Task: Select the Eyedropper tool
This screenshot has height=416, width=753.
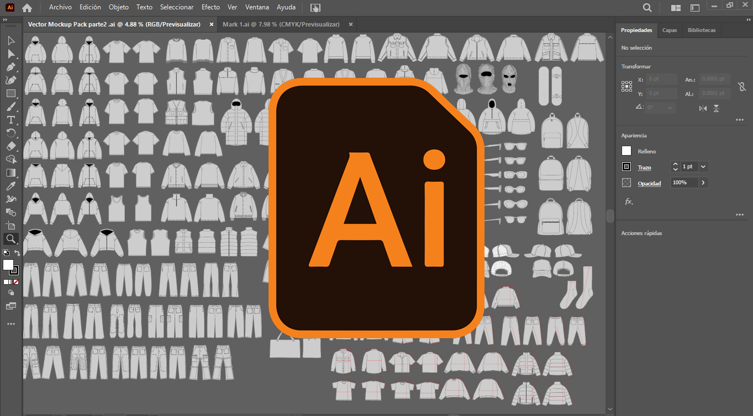Action: tap(11, 186)
